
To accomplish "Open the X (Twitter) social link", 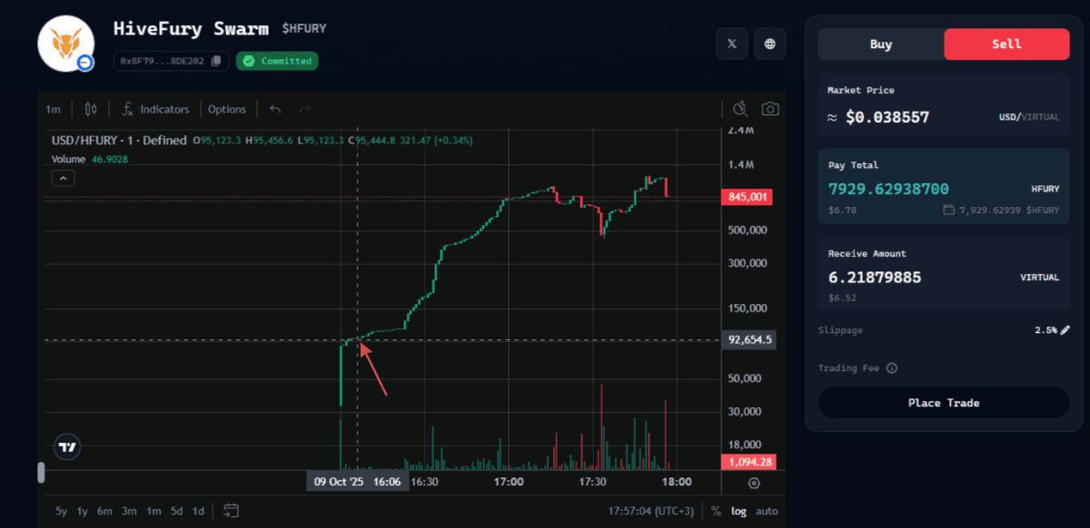I will pyautogui.click(x=732, y=44).
